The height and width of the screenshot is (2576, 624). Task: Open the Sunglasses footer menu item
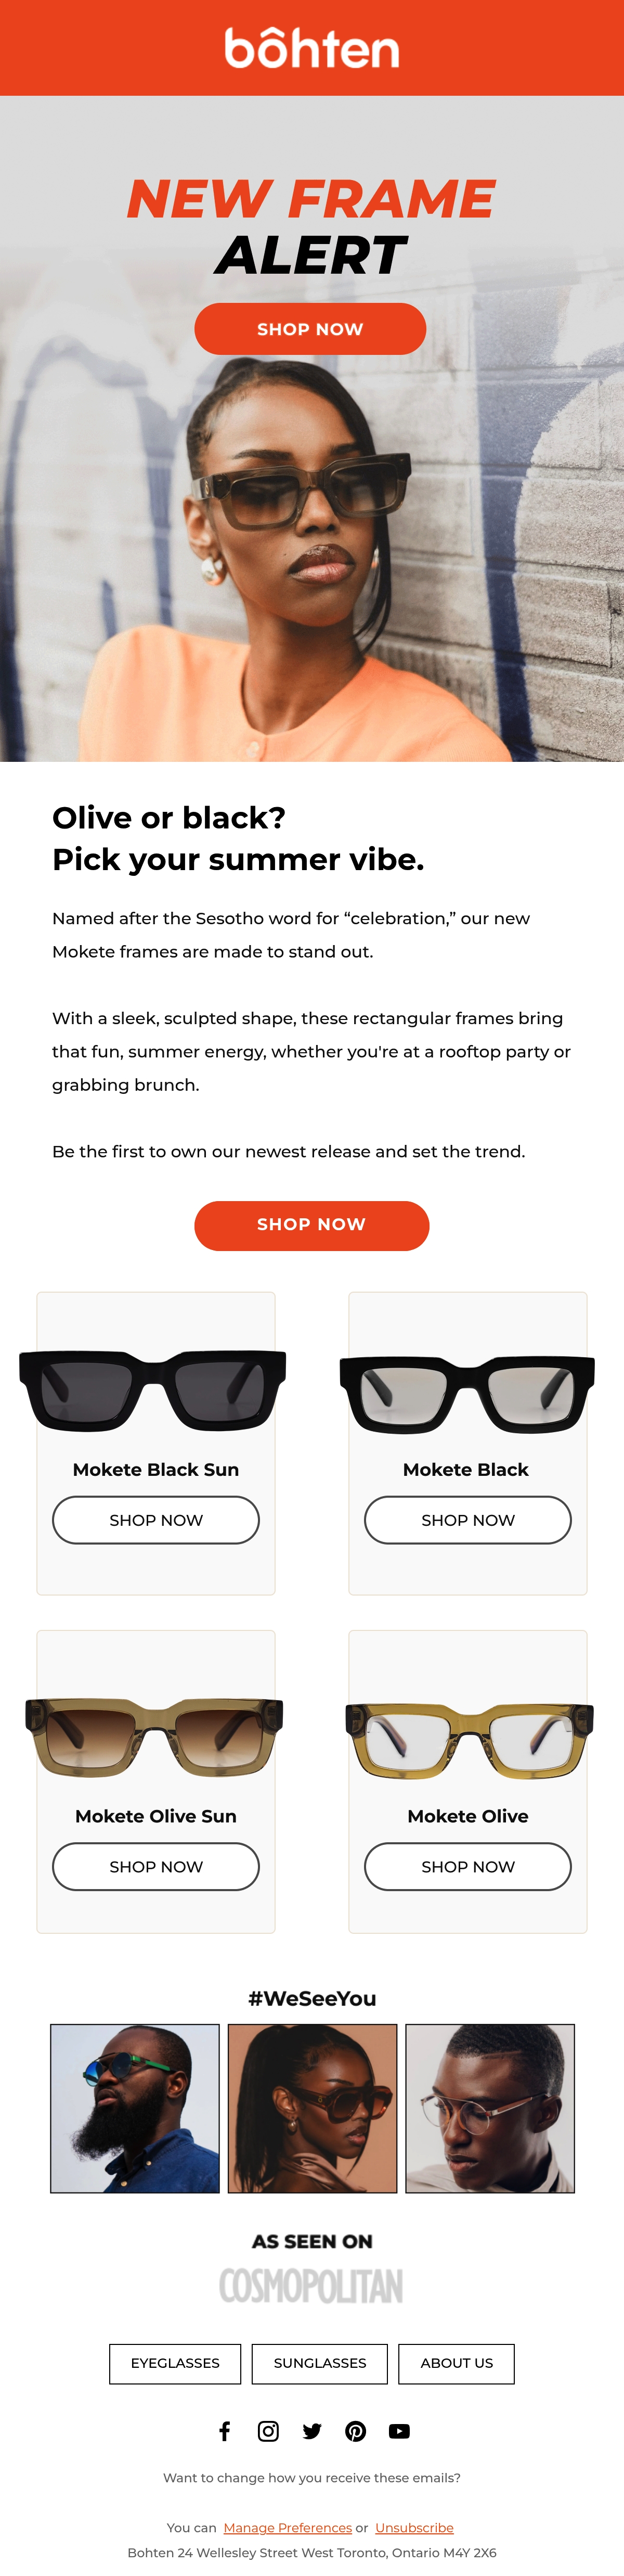tap(320, 2363)
